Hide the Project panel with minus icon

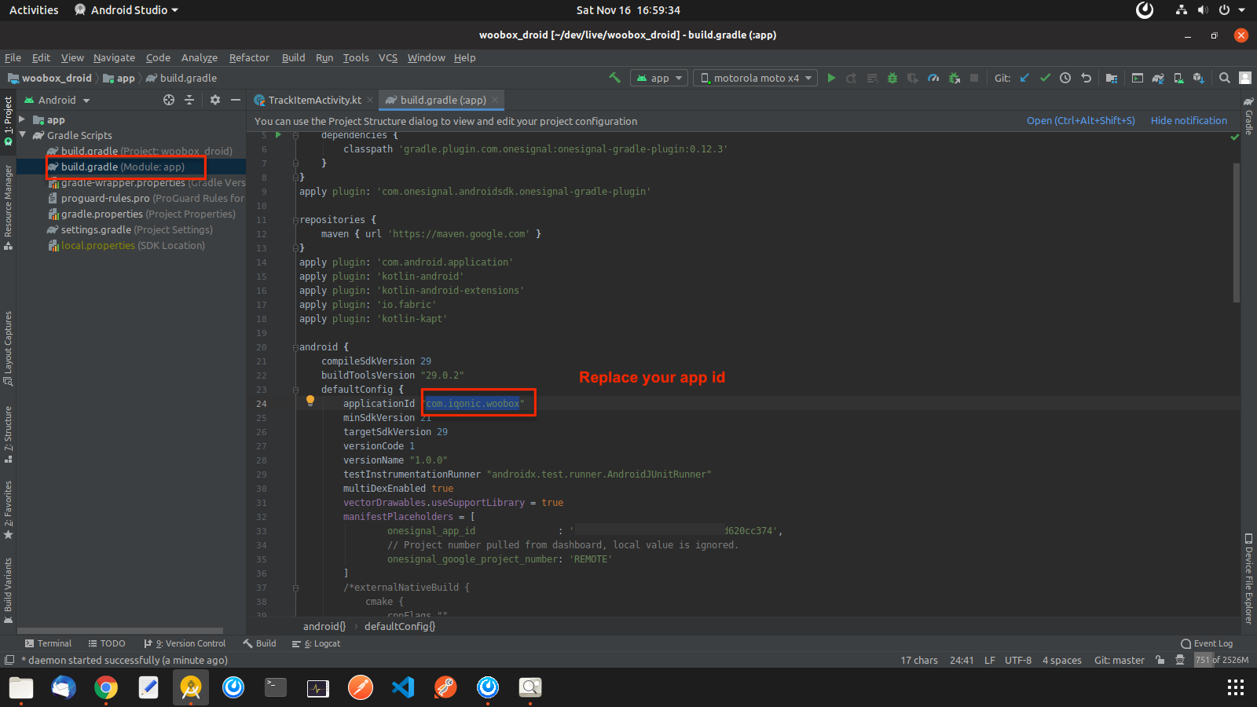point(235,100)
